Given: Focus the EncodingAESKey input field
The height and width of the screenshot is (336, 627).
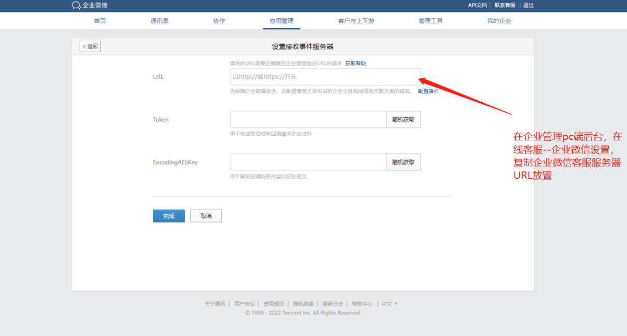Looking at the screenshot, I should (x=308, y=162).
